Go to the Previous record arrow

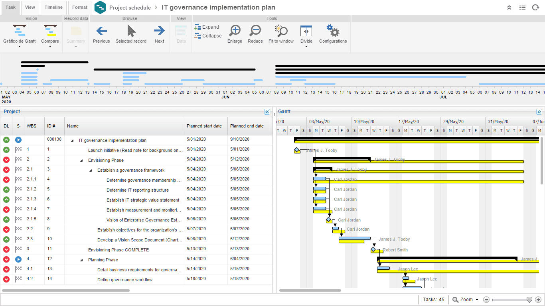pyautogui.click(x=101, y=31)
